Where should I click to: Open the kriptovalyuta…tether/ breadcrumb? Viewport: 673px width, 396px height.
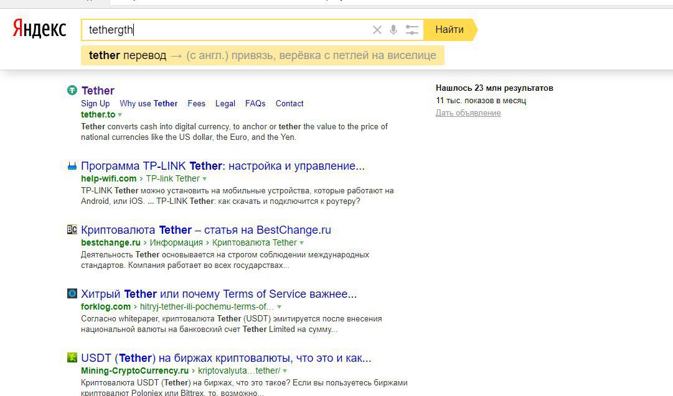tap(239, 371)
